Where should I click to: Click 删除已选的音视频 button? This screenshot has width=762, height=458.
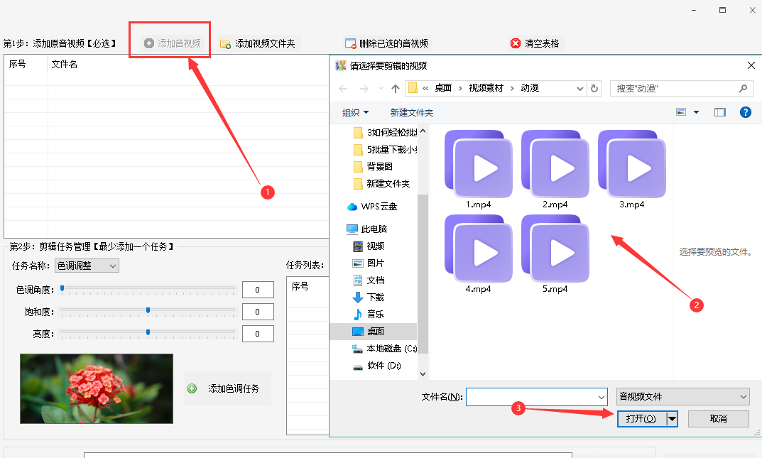(386, 44)
